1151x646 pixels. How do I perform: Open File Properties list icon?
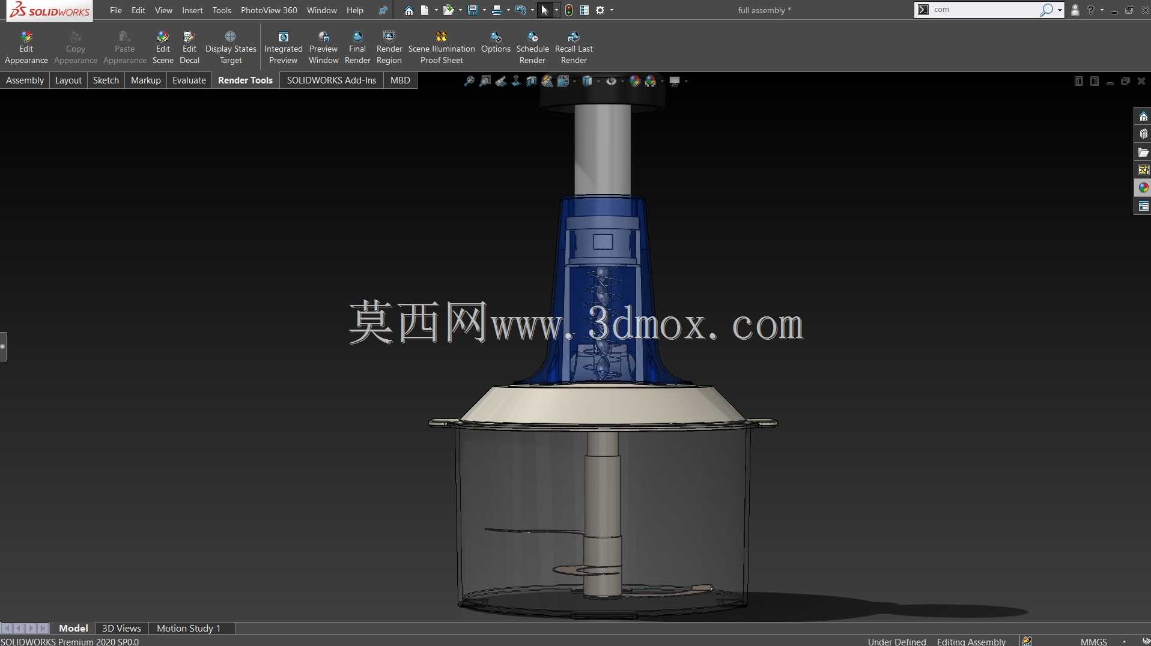click(x=585, y=10)
